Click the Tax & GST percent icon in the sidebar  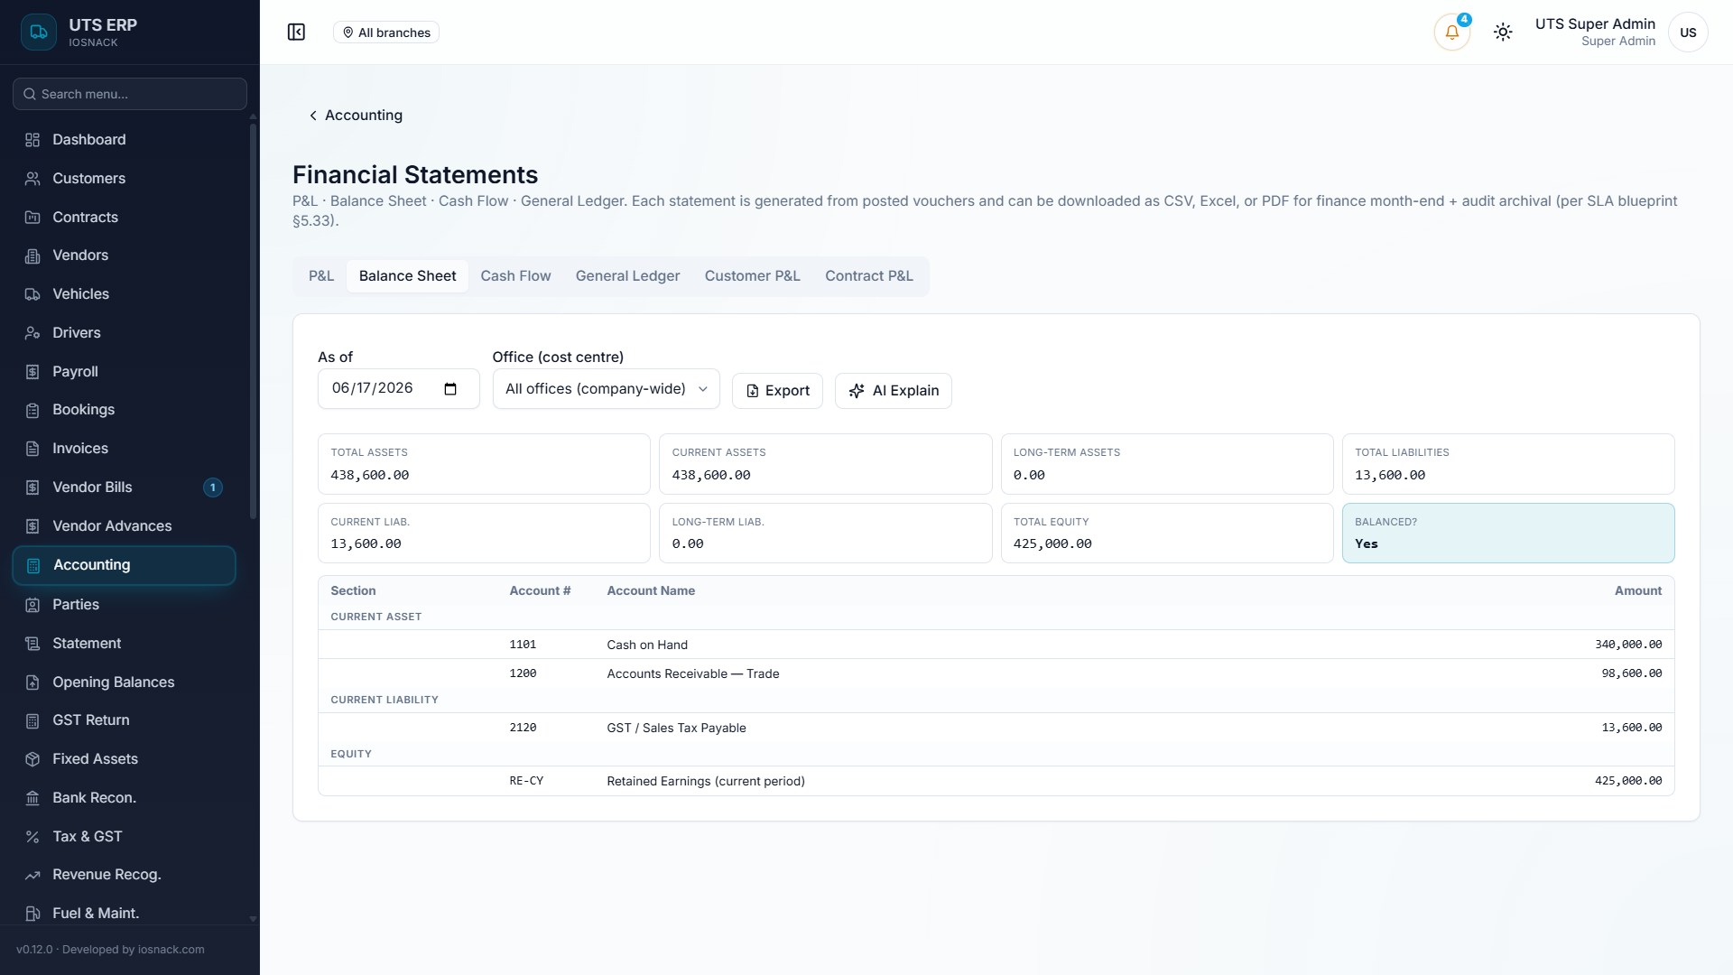click(x=32, y=837)
